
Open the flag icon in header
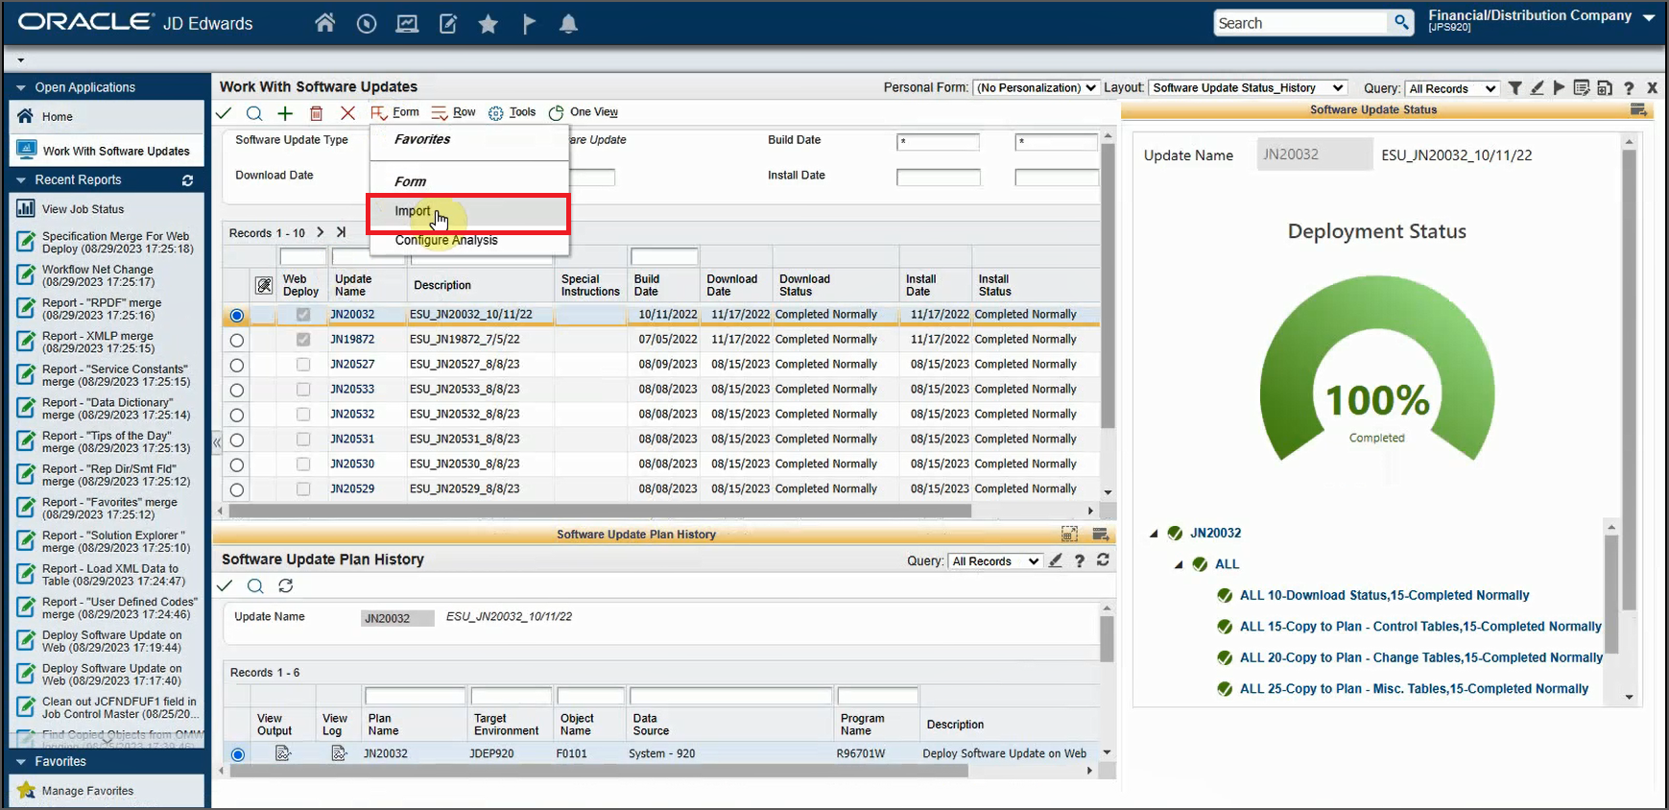(529, 24)
